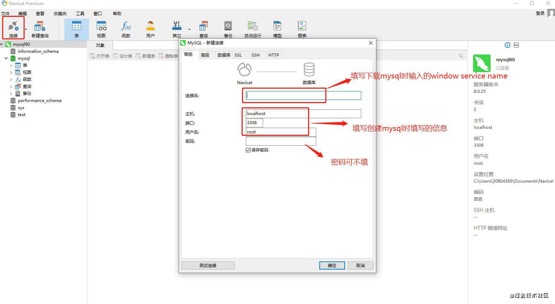This screenshot has width=555, height=304.
Task: Click the 密码 input field
Action: (281, 141)
